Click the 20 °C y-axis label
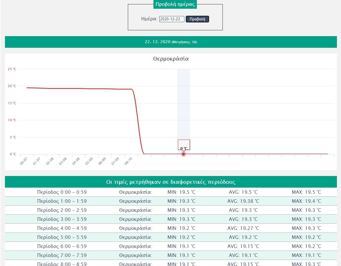This screenshot has width=341, height=266. [x=12, y=86]
